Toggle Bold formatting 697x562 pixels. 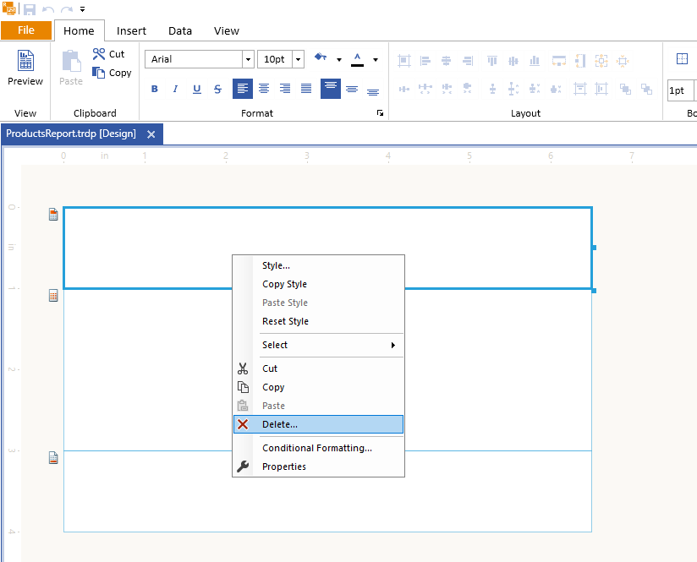[155, 89]
